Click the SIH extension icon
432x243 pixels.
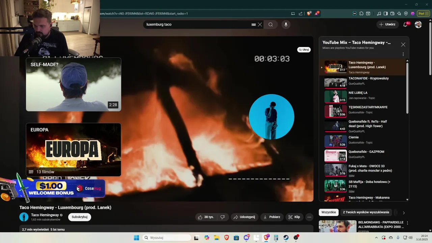[x=355, y=13]
